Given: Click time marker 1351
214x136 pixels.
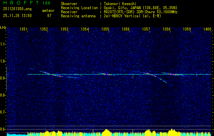Looking at the screenshot, I should (x=23, y=29).
